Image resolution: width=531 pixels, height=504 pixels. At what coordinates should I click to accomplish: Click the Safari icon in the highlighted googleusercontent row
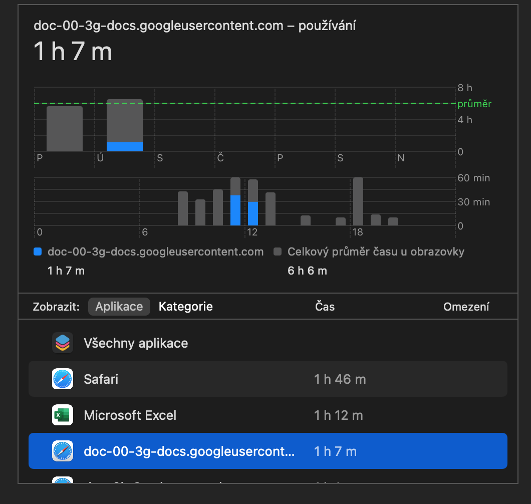63,451
